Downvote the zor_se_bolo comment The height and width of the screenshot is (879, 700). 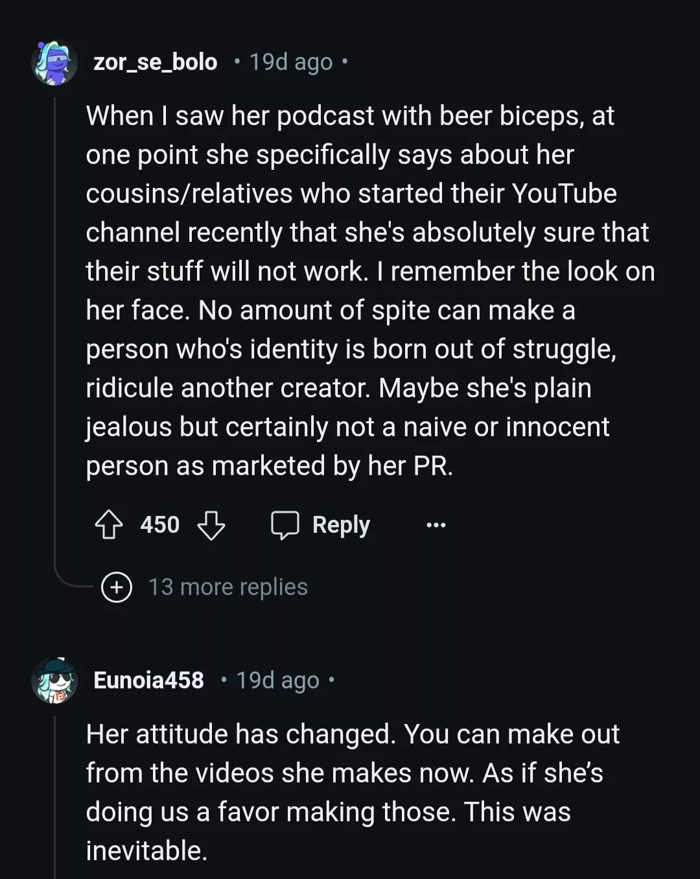pos(211,524)
